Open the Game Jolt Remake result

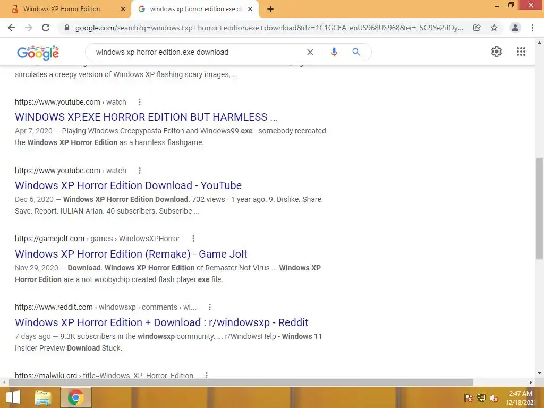[x=131, y=254]
